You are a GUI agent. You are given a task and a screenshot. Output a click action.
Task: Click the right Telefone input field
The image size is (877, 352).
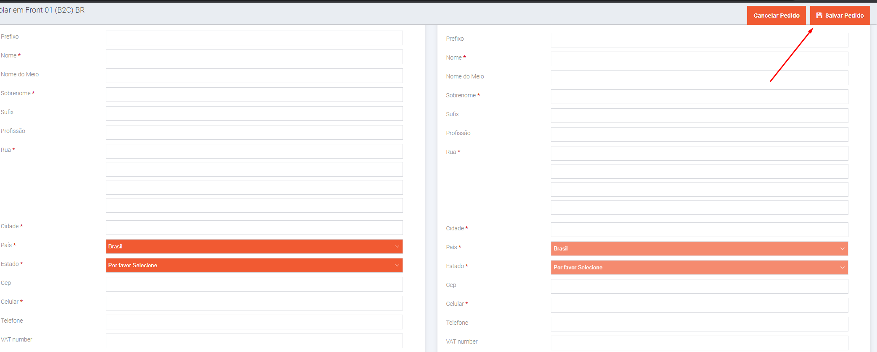point(699,324)
